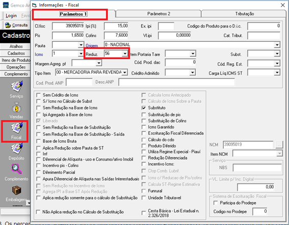
Task: Select Atalhos in the sidebar
Action: 16,46
